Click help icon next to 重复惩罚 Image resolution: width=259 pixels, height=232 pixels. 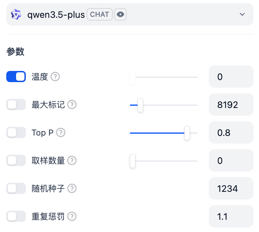(72, 217)
